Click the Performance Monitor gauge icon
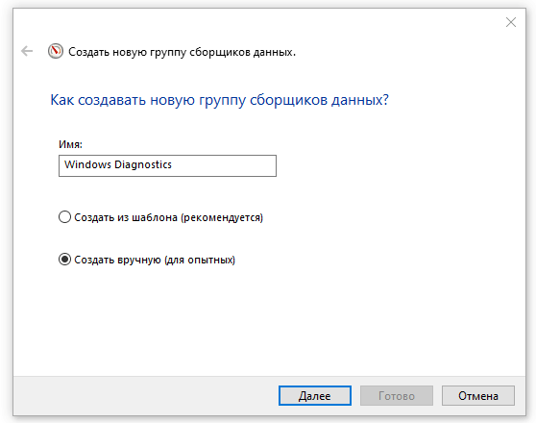Screen dimensions: 536x423 [x=56, y=51]
